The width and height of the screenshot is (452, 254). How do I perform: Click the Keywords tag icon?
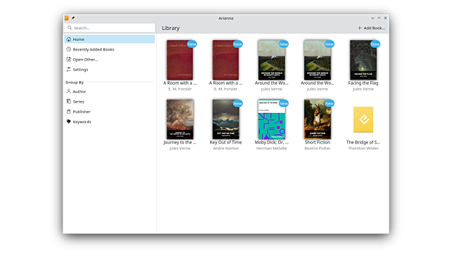pyautogui.click(x=69, y=122)
